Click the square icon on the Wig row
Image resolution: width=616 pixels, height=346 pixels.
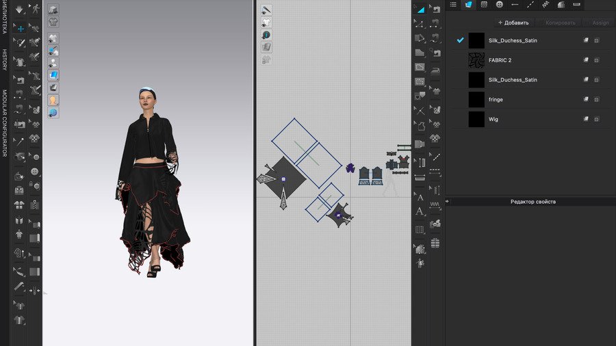[x=596, y=119]
